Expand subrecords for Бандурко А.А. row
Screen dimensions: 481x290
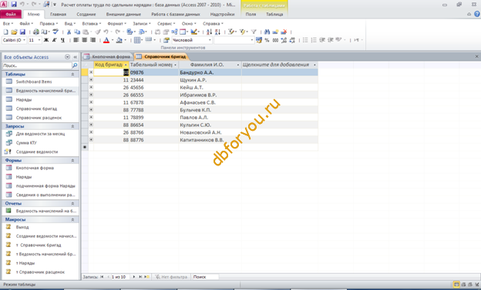click(x=91, y=72)
